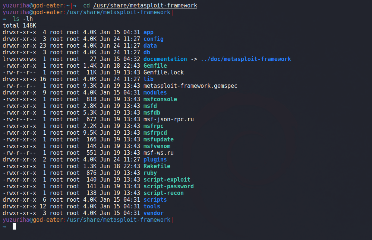Click the '138' size of script-recon
The width and height of the screenshot is (372, 240).
coord(91,193)
